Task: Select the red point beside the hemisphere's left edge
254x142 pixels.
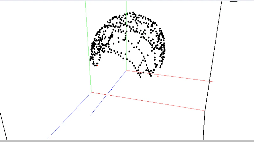Action: click(x=97, y=66)
